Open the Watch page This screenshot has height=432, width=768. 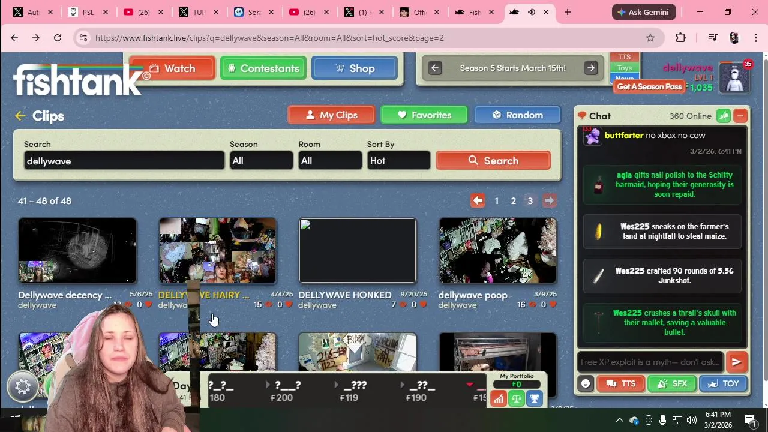click(172, 68)
